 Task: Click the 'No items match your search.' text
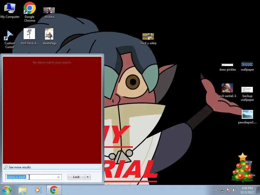[x=52, y=62]
